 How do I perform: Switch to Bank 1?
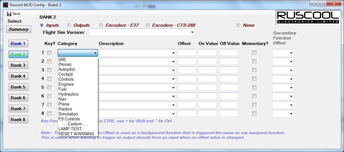(18, 43)
